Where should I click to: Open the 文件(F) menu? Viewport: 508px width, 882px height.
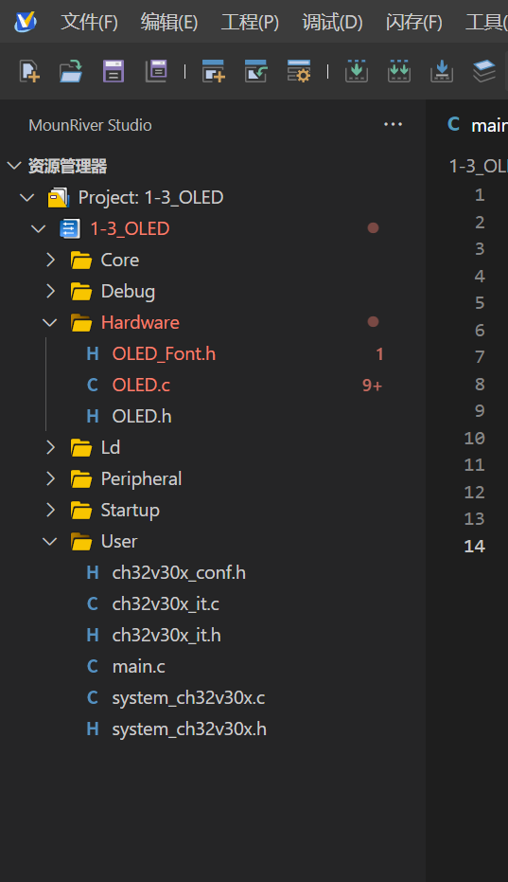point(89,23)
